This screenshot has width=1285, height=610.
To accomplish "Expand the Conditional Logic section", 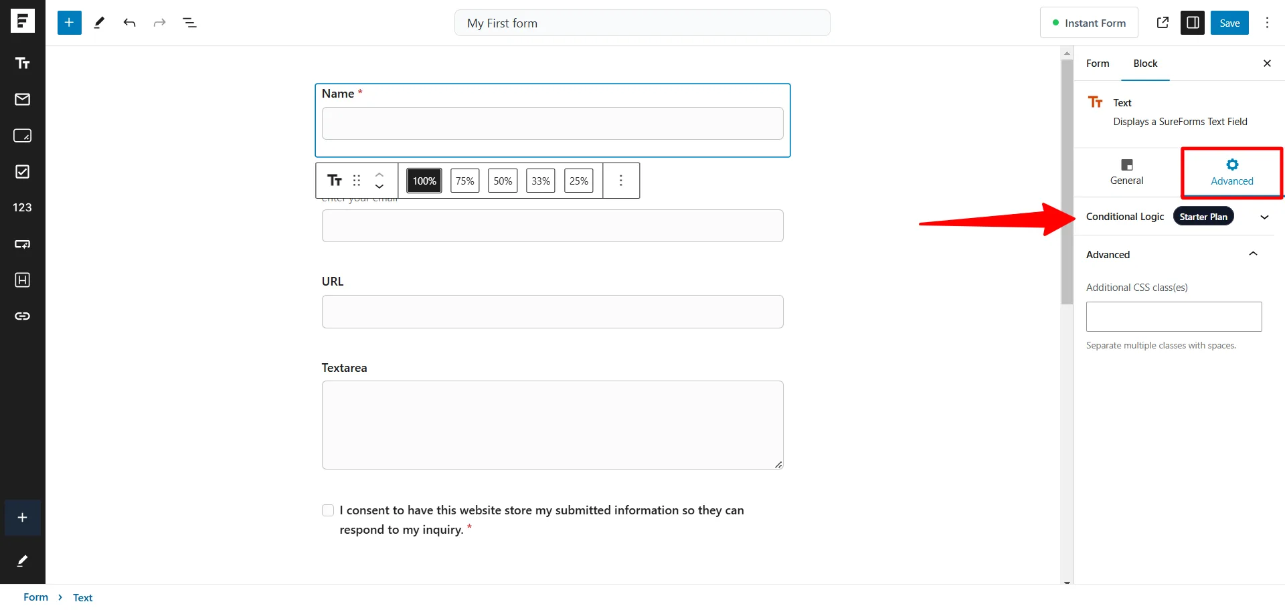I will (1264, 216).
